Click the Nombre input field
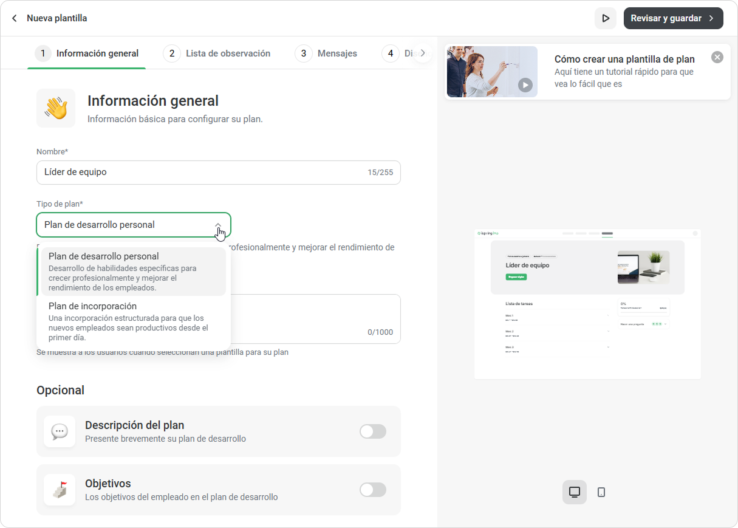 (x=219, y=173)
